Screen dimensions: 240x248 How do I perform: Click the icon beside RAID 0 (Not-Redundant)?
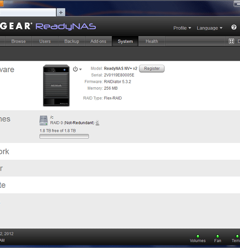97,123
